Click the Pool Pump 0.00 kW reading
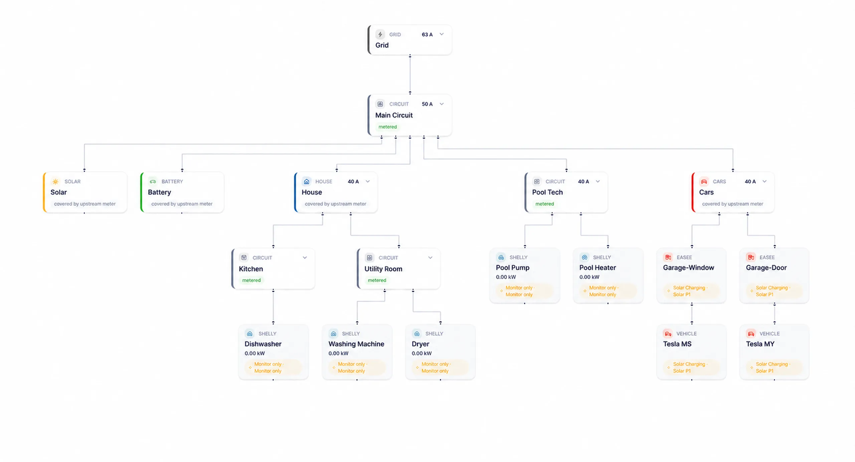 (506, 277)
